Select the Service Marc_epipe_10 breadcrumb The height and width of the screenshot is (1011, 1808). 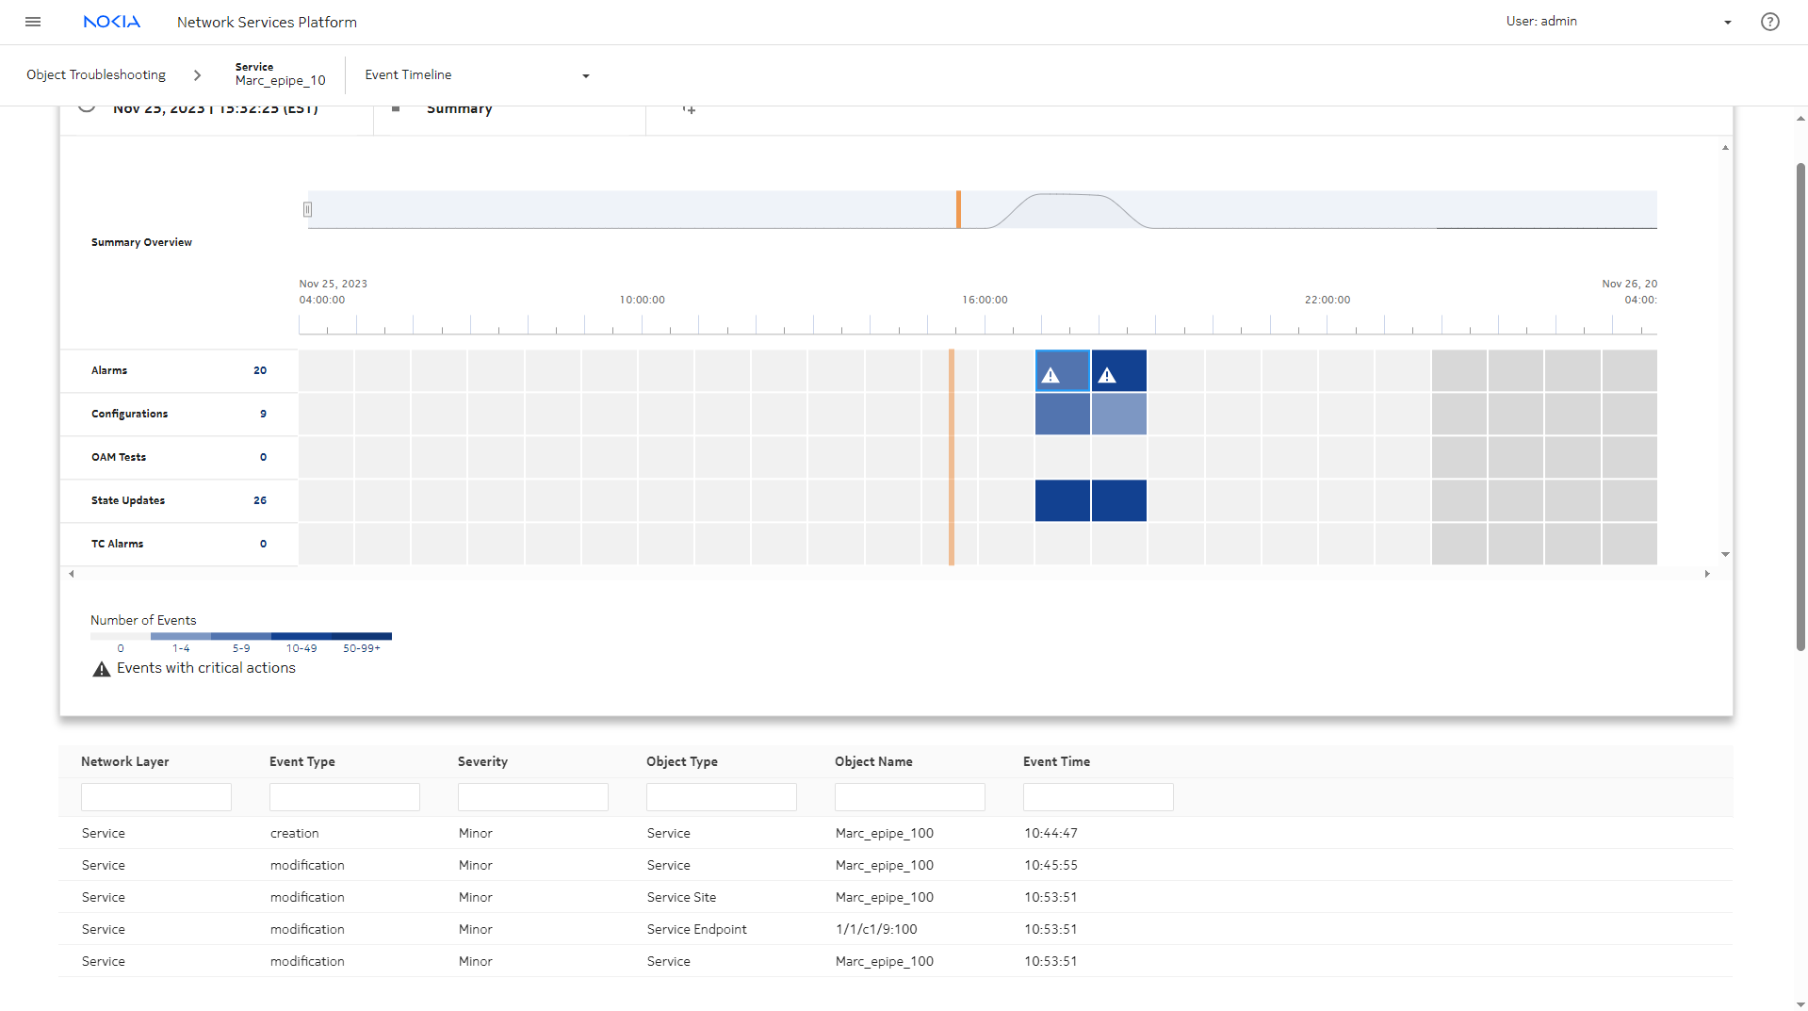tap(280, 74)
